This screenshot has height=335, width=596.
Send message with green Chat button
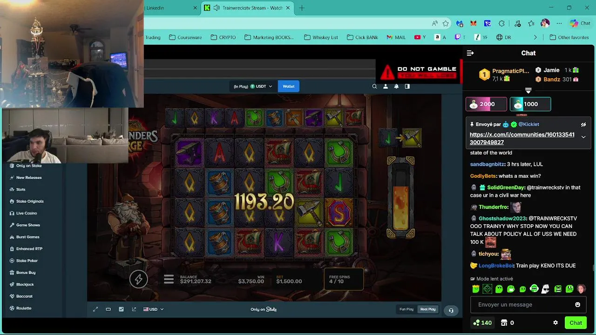(576, 322)
